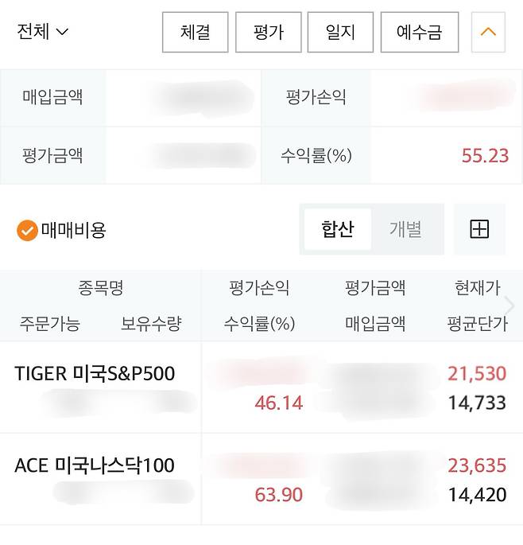This screenshot has width=523, height=545.
Task: Click the total 수익률 value 55.23
Action: click(485, 156)
